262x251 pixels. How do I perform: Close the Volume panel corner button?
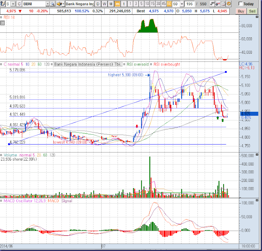coord(257,155)
